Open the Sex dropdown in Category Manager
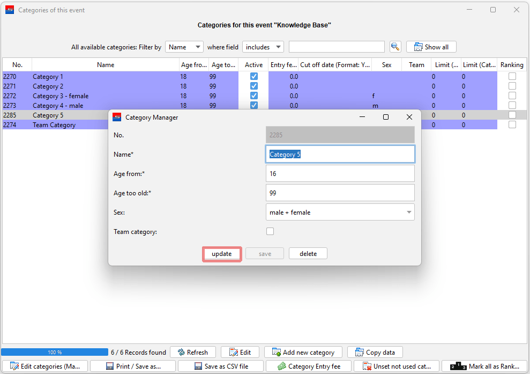Image resolution: width=530 pixels, height=374 pixels. tap(340, 212)
